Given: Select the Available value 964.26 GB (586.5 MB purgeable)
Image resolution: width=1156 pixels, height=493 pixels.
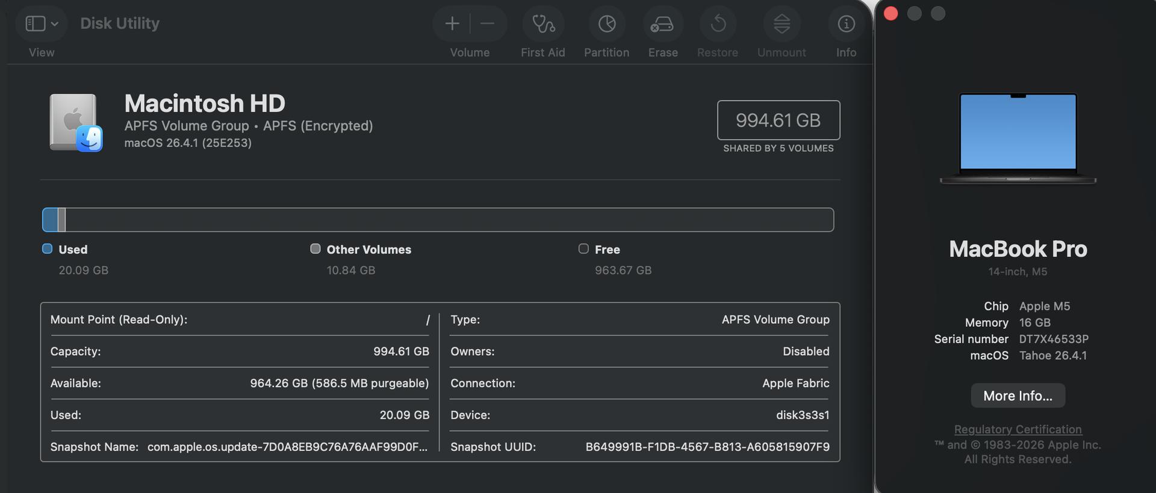Looking at the screenshot, I should click(340, 383).
